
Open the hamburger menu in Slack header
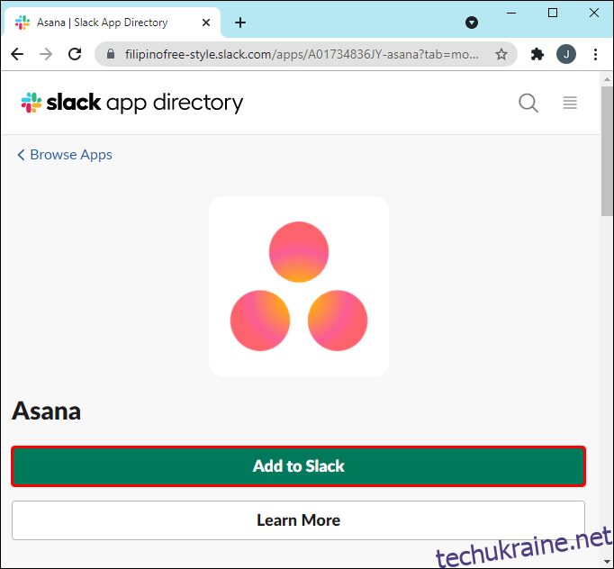[570, 103]
